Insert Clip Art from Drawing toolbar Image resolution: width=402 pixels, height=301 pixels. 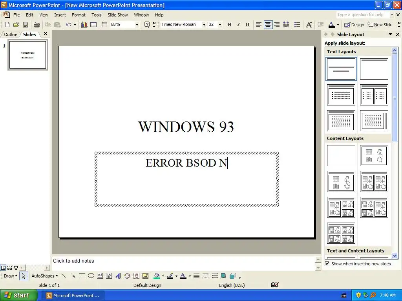pyautogui.click(x=136, y=276)
